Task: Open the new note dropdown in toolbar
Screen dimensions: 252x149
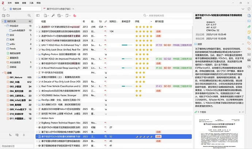Action: [68, 16]
